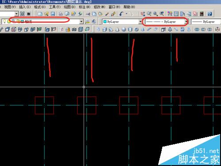Click the Zoom Realtime magnifier icon
The width and height of the screenshot is (221, 166).
click(x=149, y=14)
